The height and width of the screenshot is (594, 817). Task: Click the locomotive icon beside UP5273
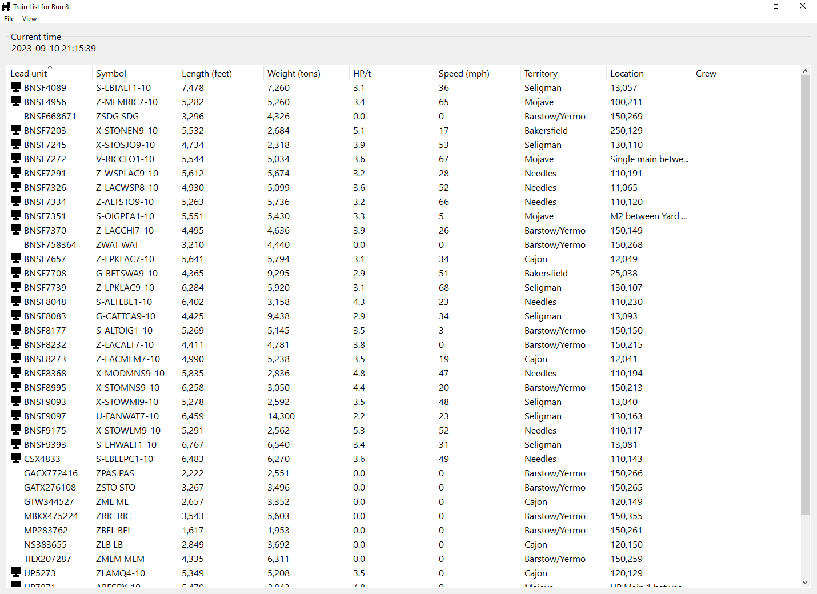16,573
